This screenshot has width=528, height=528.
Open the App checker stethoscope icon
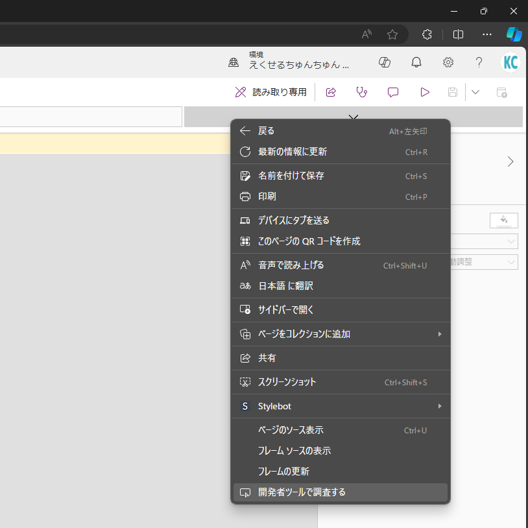click(x=362, y=92)
